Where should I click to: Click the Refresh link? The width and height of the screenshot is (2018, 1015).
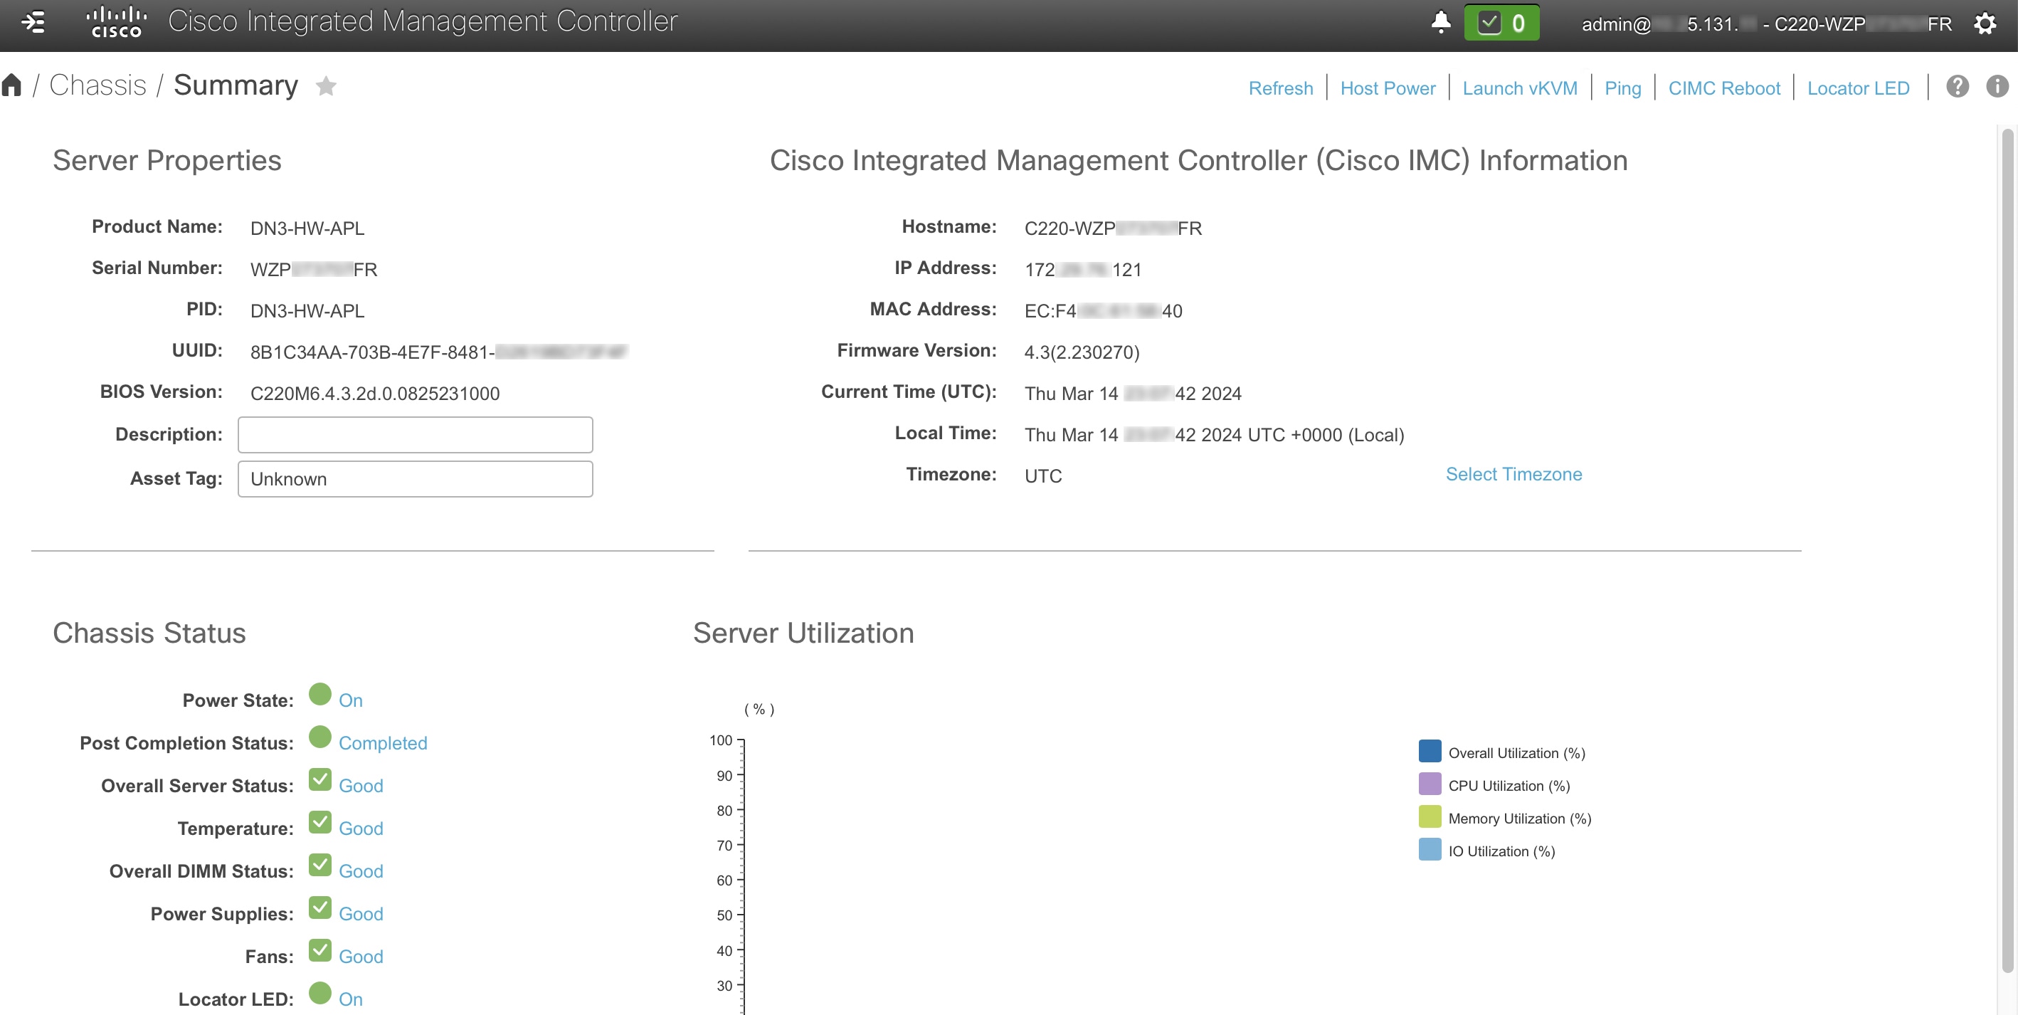[1280, 88]
